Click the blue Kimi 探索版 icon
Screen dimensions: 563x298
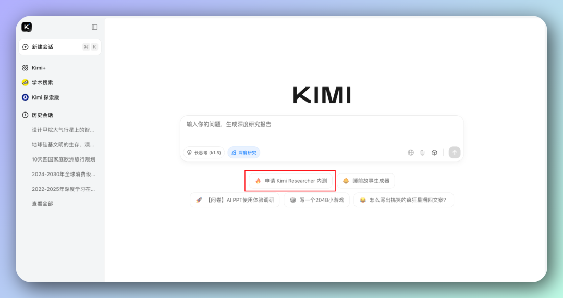point(25,97)
